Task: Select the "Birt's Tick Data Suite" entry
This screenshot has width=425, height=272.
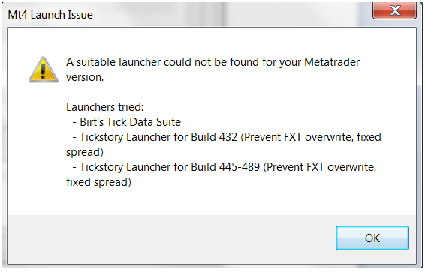Action: pyautogui.click(x=130, y=122)
